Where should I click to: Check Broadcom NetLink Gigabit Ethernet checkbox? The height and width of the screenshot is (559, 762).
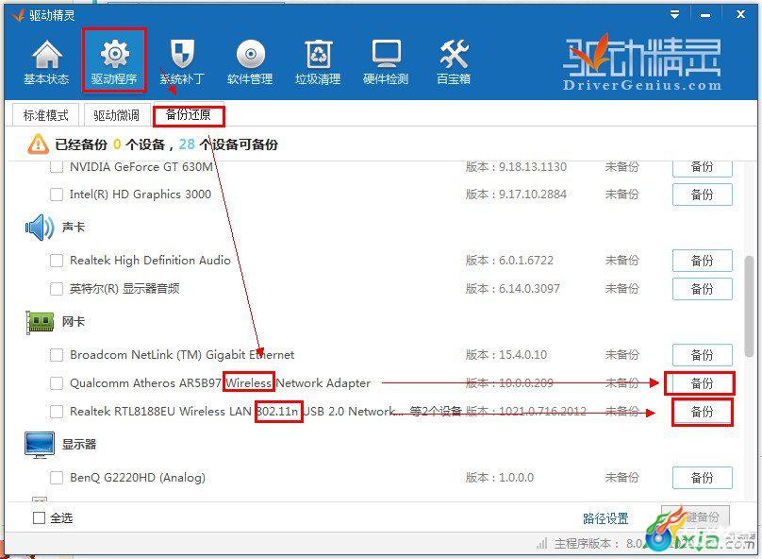pos(57,355)
